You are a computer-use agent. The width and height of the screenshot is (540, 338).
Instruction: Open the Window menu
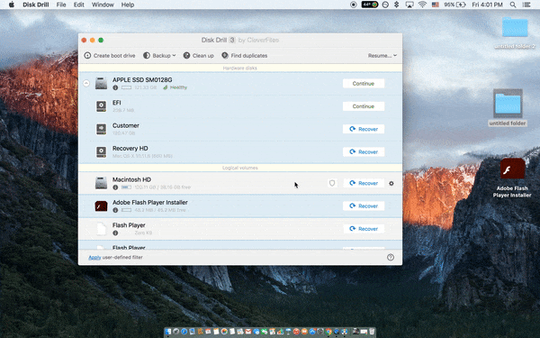pos(103,5)
